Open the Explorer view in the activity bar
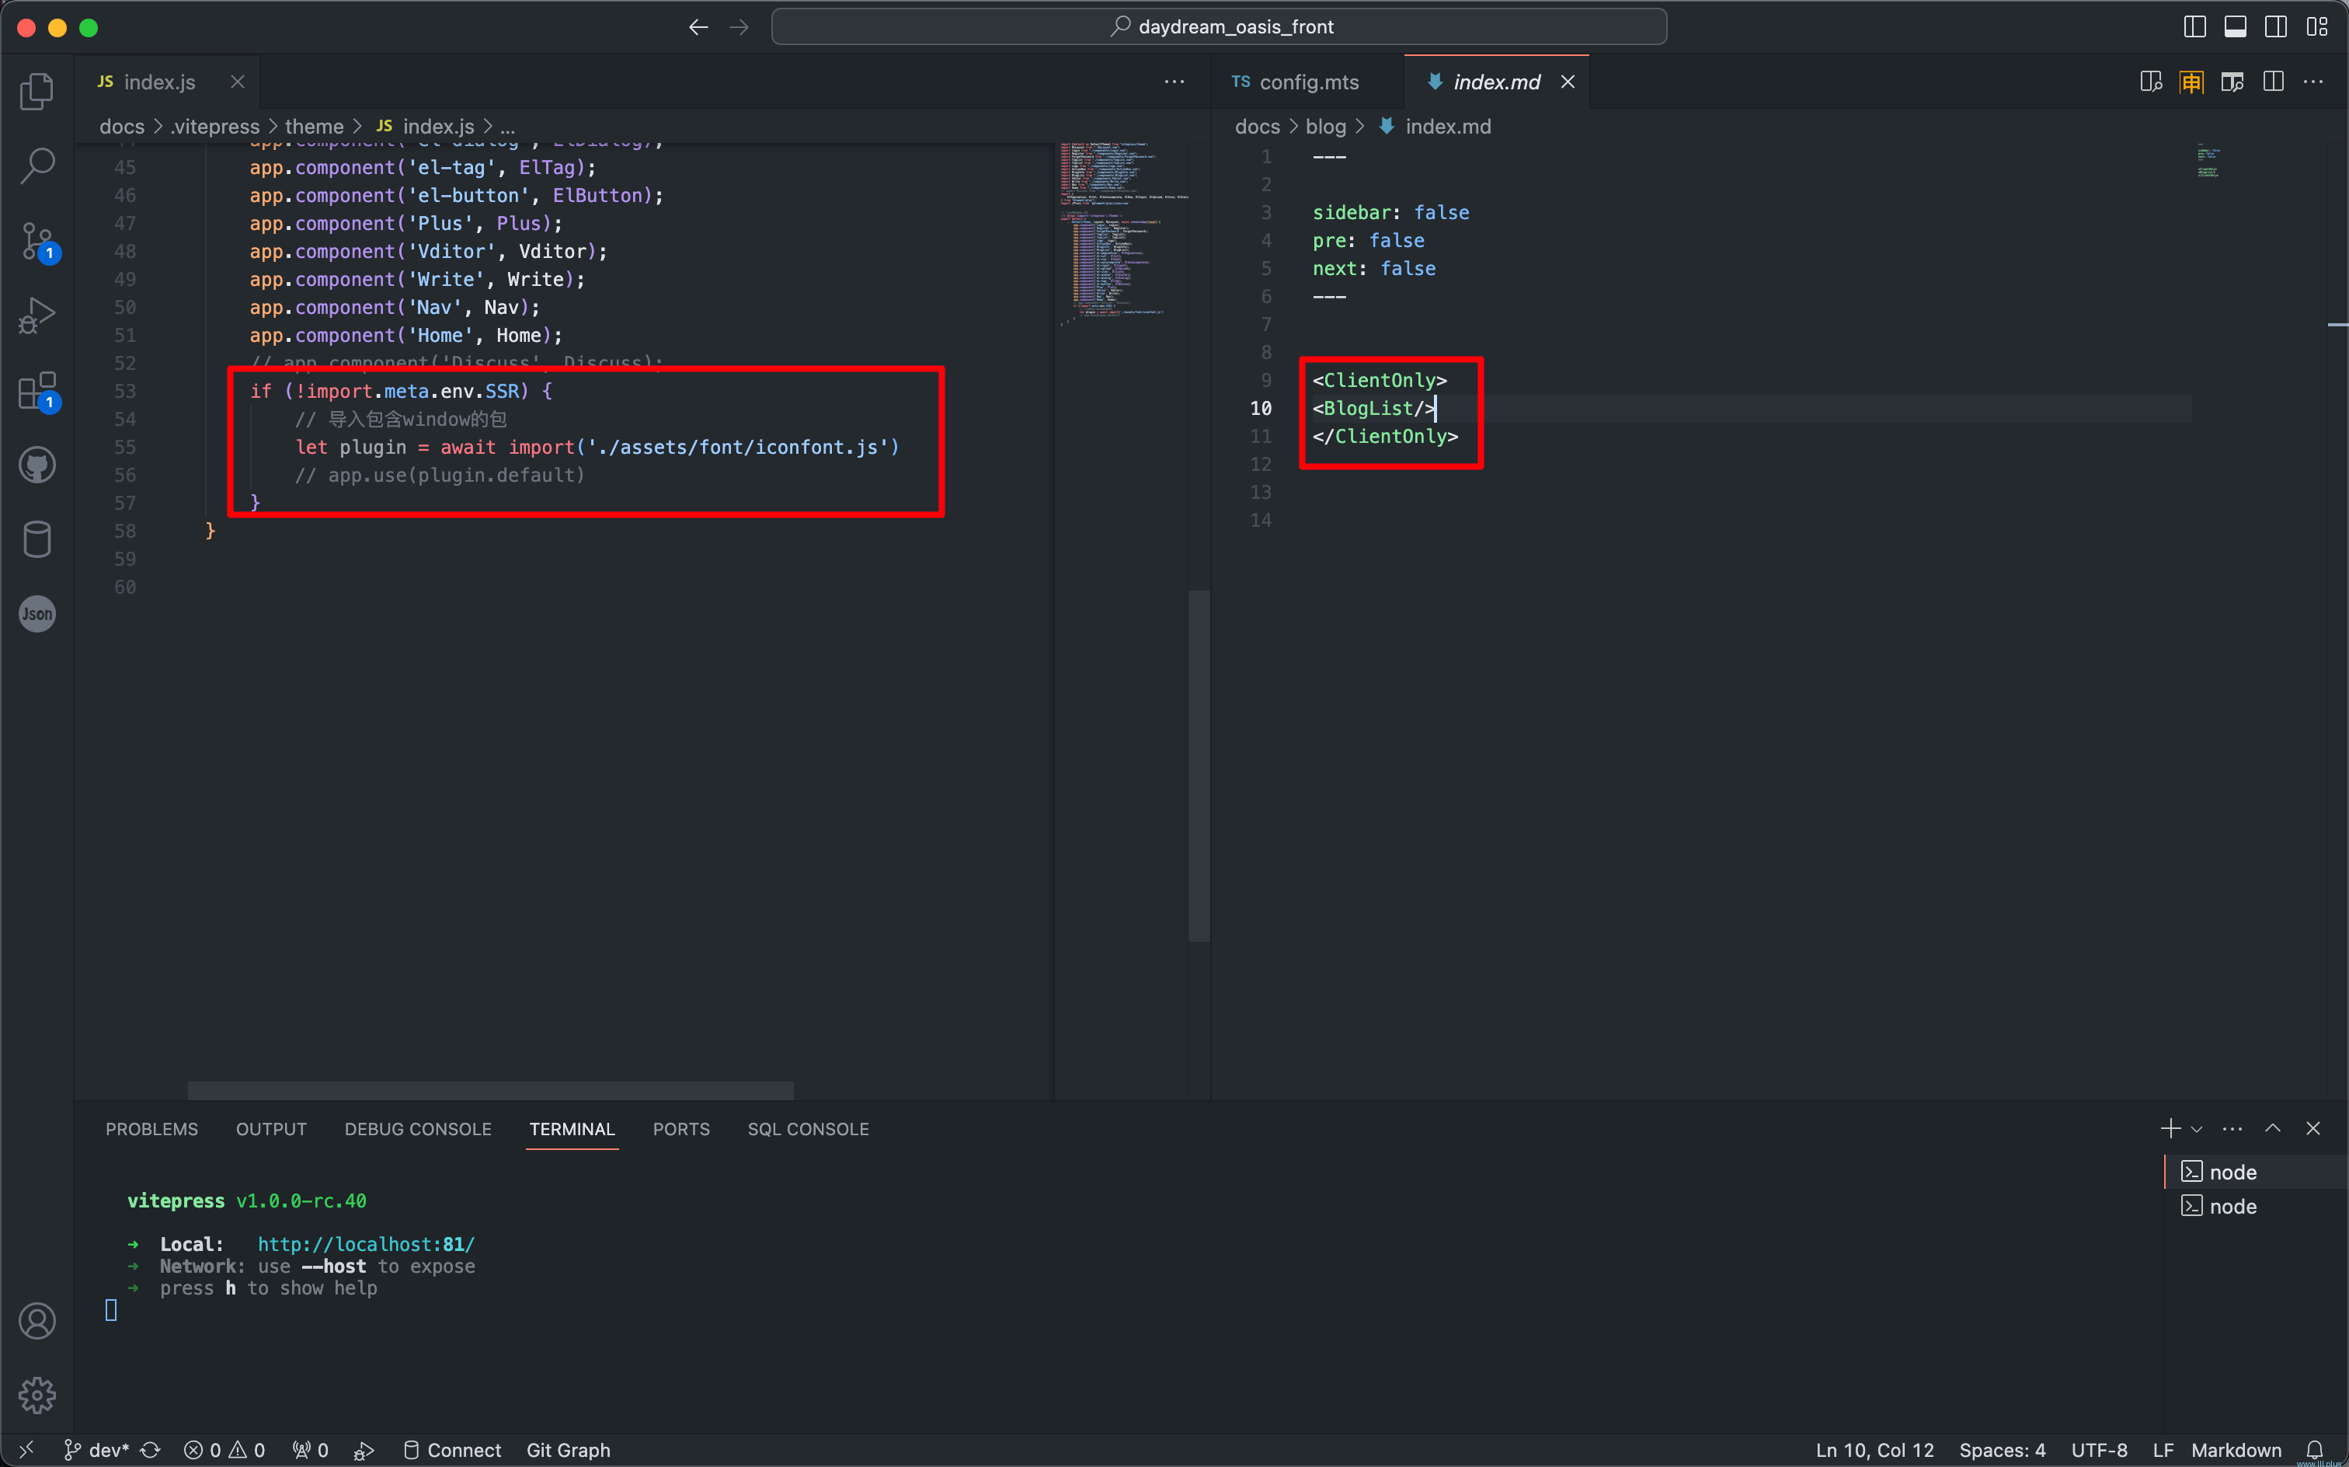 coord(37,91)
